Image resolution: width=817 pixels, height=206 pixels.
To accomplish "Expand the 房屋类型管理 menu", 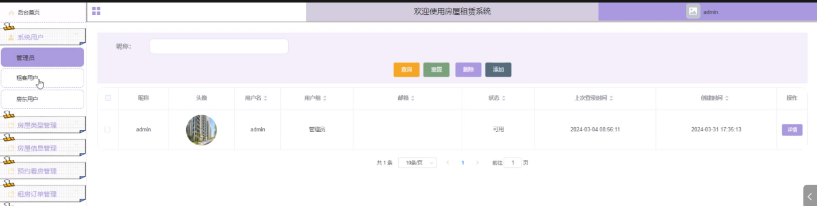I will [x=43, y=125].
